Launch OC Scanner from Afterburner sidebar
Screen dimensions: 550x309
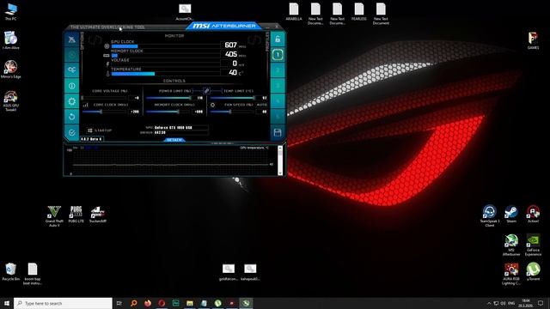[x=71, y=70]
